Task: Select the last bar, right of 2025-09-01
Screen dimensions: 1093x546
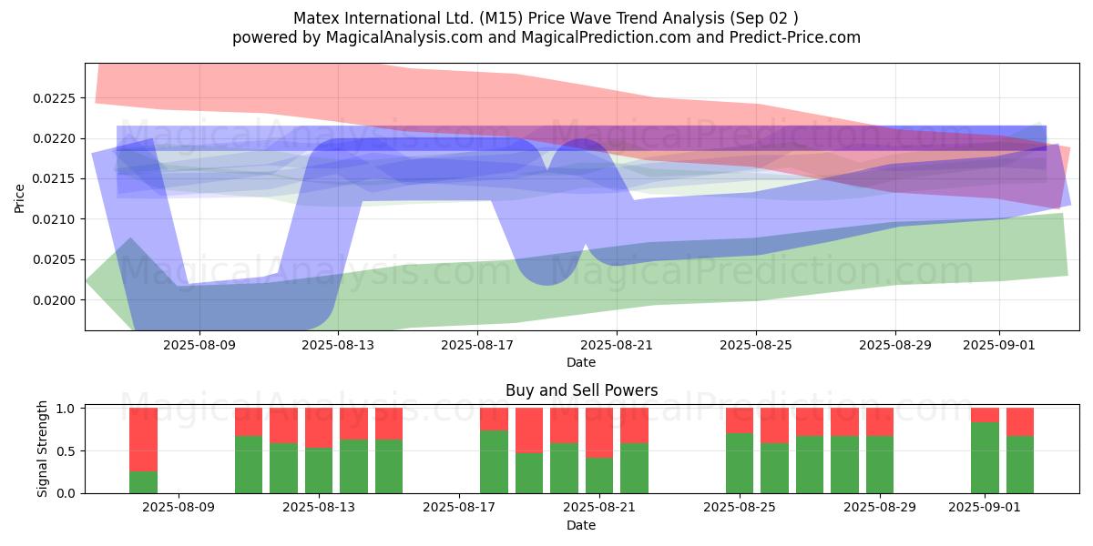Action: (1020, 450)
